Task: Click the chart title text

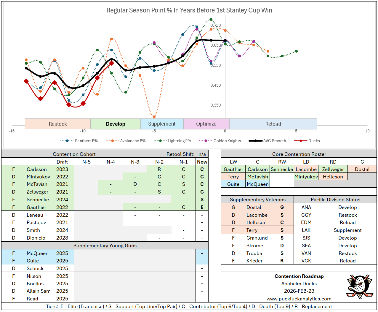Action: (189, 10)
